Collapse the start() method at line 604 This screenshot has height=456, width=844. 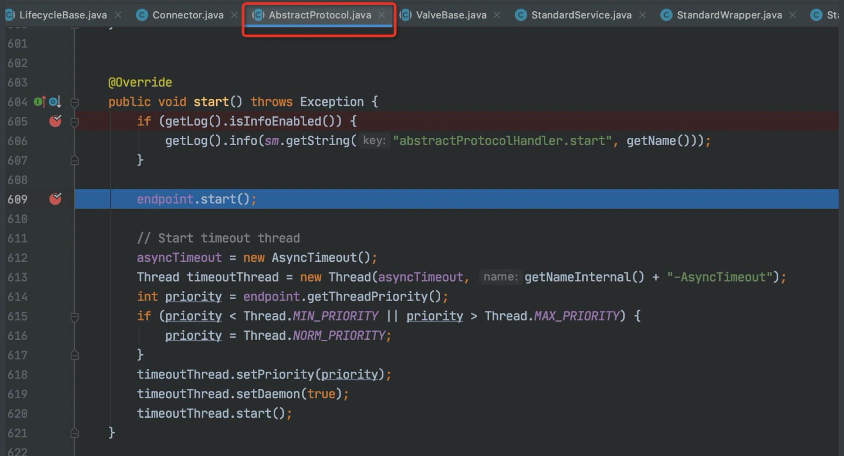pyautogui.click(x=75, y=102)
